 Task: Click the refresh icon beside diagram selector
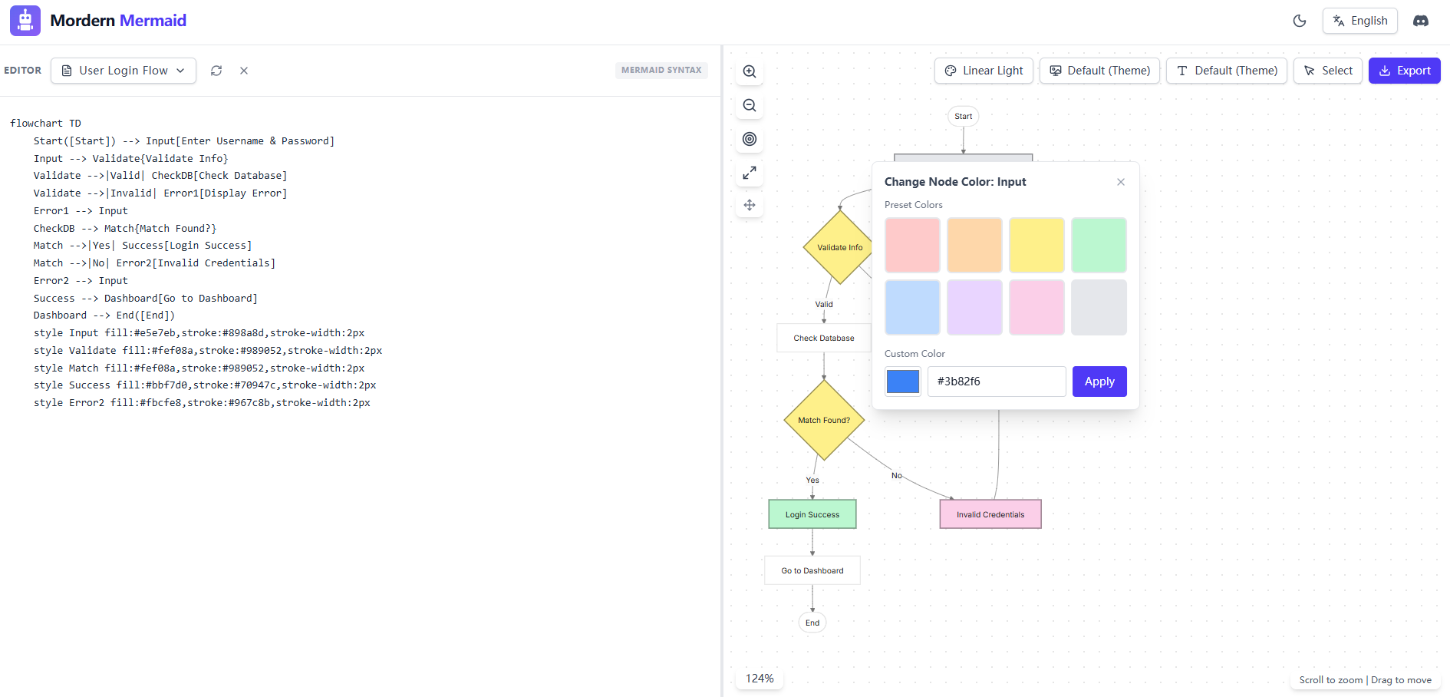pos(216,71)
